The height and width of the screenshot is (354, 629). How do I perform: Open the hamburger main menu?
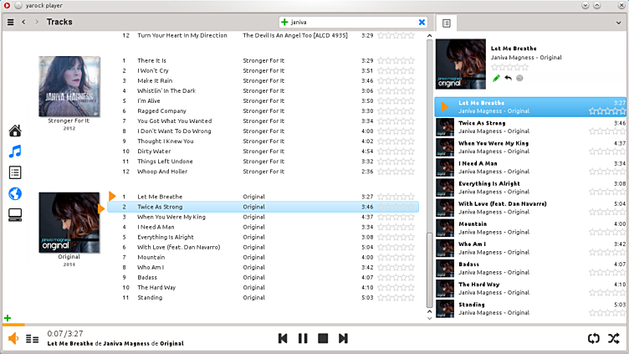(10, 22)
